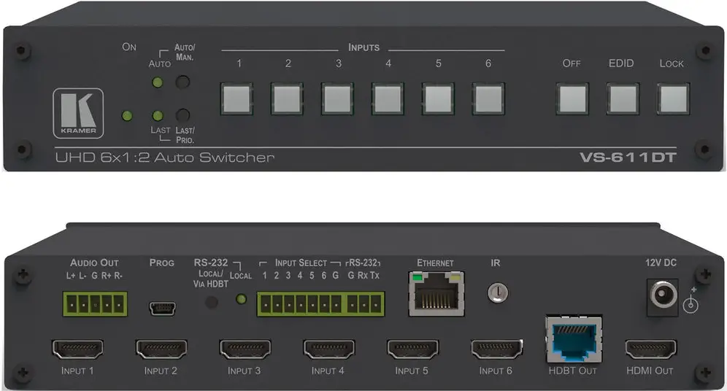Click the INPUT SELECT label
Screen dimensions: 727x391
(x=301, y=263)
